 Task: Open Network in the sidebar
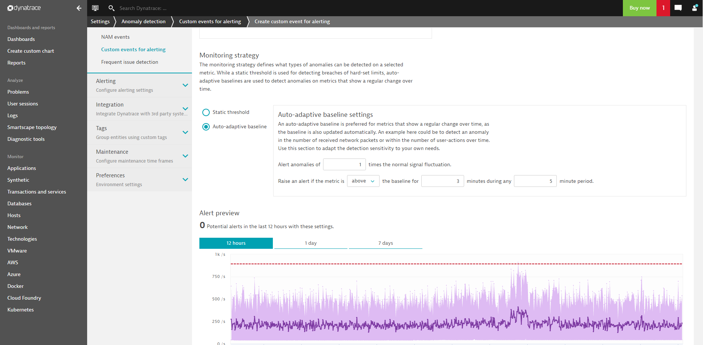click(17, 227)
